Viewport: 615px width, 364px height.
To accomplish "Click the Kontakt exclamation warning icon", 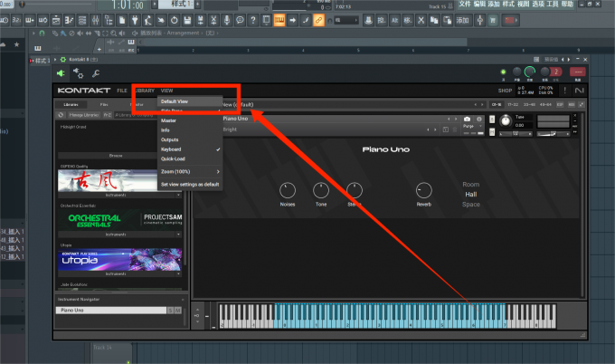I will tap(564, 91).
